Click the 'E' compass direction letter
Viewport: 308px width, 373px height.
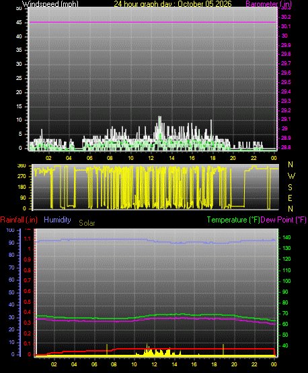pyautogui.click(x=290, y=198)
